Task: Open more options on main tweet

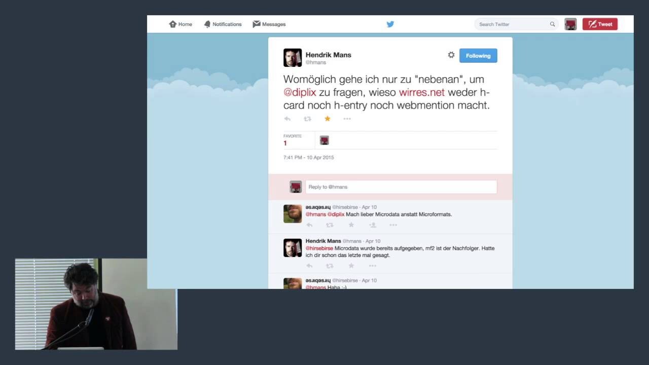Action: (347, 119)
